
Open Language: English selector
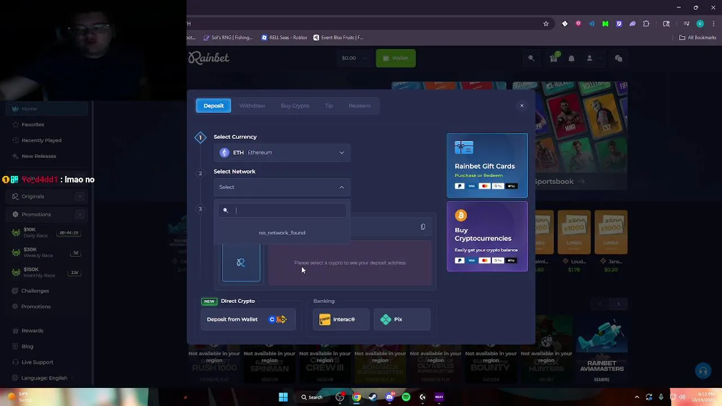click(x=45, y=378)
